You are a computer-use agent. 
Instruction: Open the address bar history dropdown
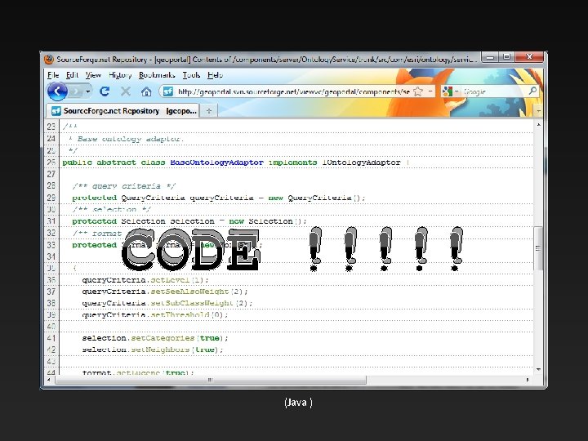pos(430,91)
